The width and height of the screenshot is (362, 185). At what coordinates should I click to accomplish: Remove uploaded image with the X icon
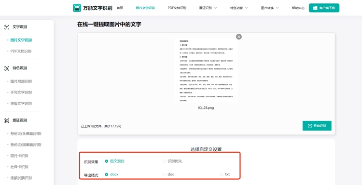(x=239, y=37)
